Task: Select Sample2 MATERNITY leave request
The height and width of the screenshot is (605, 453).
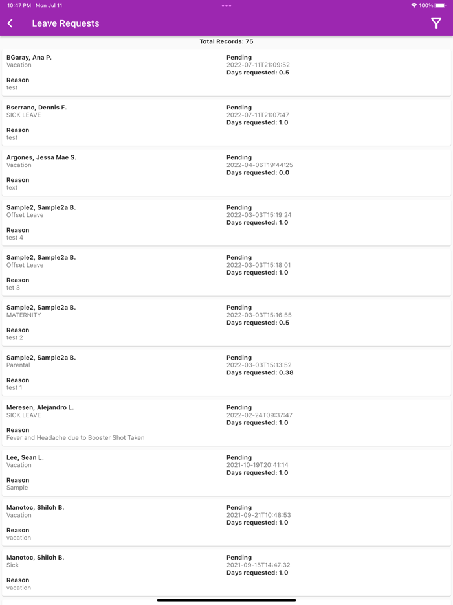Action: coord(226,322)
